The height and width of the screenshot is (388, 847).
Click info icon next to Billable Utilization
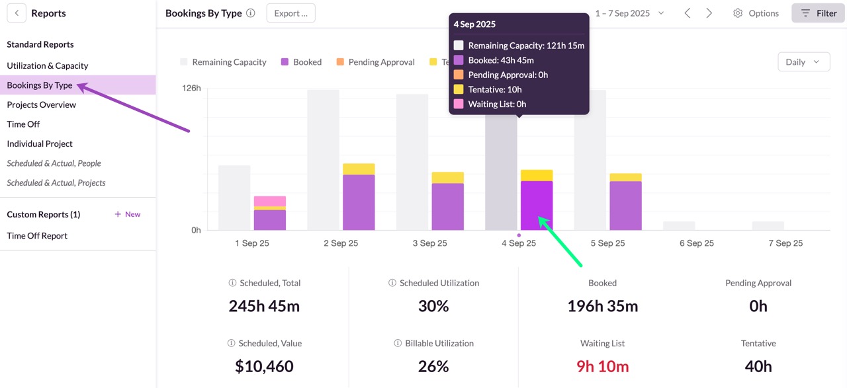tap(398, 344)
